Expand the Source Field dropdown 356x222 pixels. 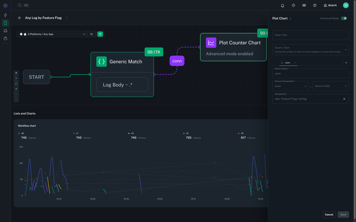pos(330,86)
